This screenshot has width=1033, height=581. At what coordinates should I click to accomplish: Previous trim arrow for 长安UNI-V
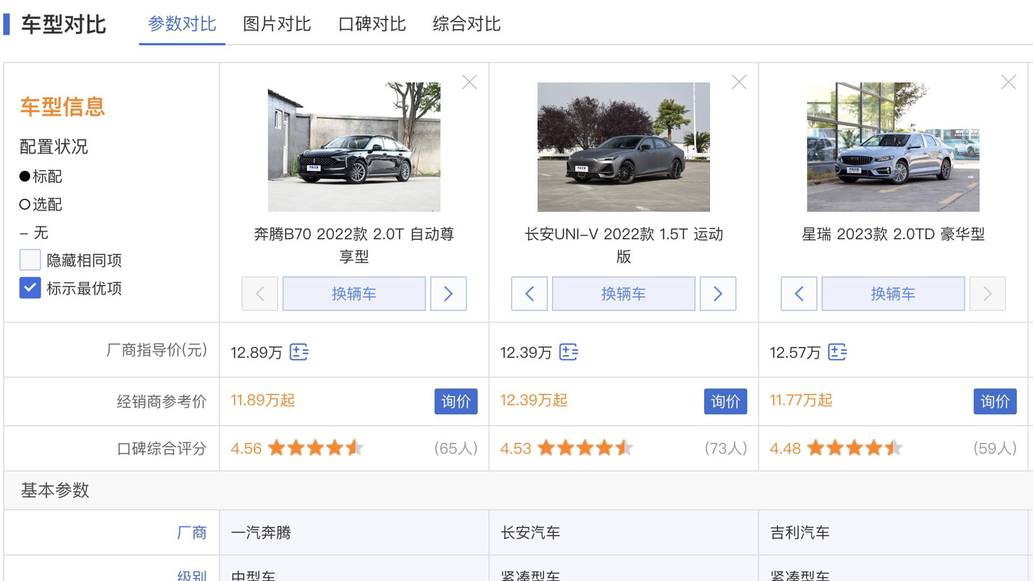coord(529,294)
